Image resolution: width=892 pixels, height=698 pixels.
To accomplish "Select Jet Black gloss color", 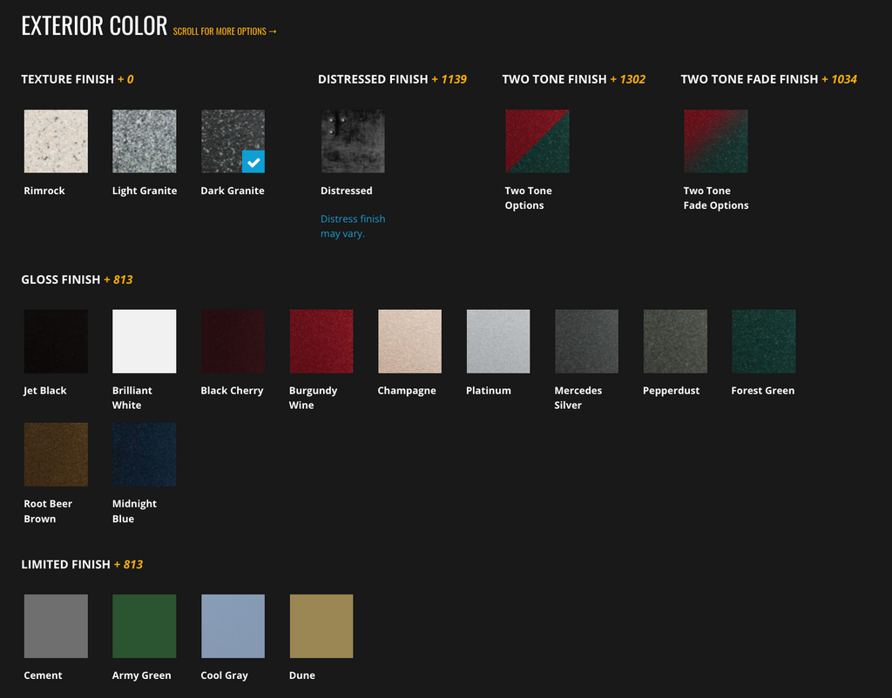I will (56, 341).
